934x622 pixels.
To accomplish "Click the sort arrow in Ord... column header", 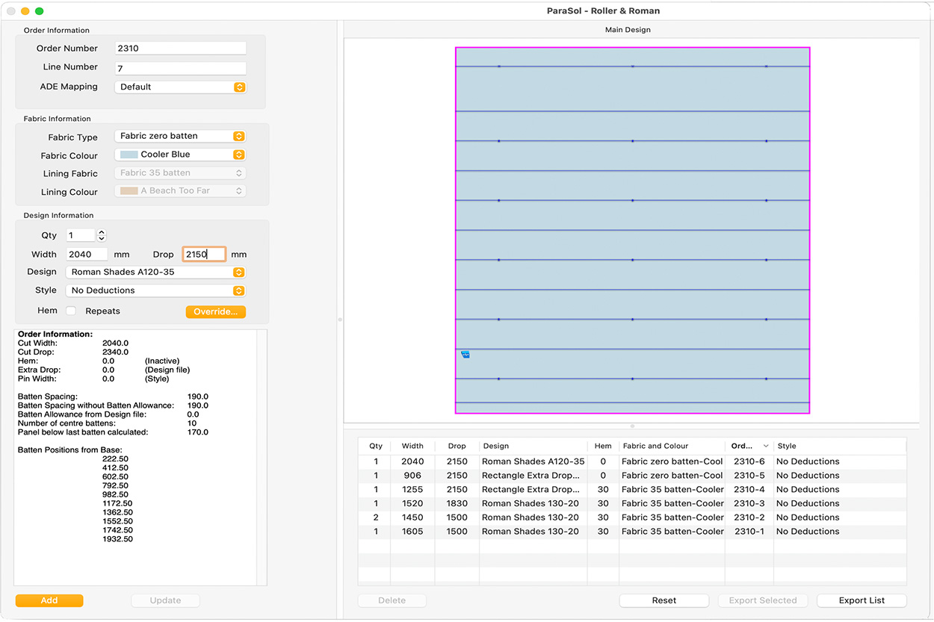I will pyautogui.click(x=765, y=447).
